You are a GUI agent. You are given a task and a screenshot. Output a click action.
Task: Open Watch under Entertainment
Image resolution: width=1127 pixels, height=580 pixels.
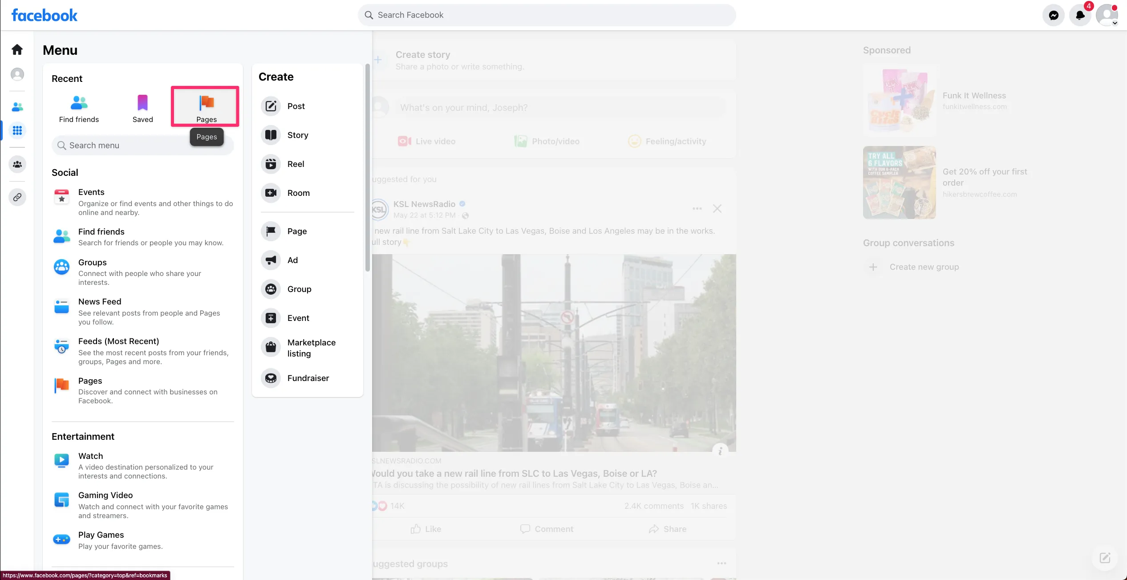click(143, 466)
